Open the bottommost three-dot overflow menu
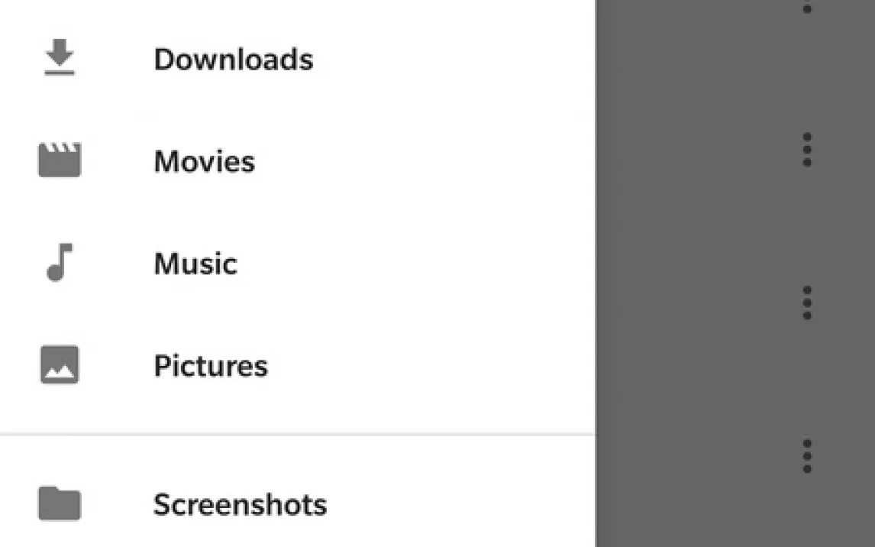Viewport: 875px width, 547px height. pos(807,456)
